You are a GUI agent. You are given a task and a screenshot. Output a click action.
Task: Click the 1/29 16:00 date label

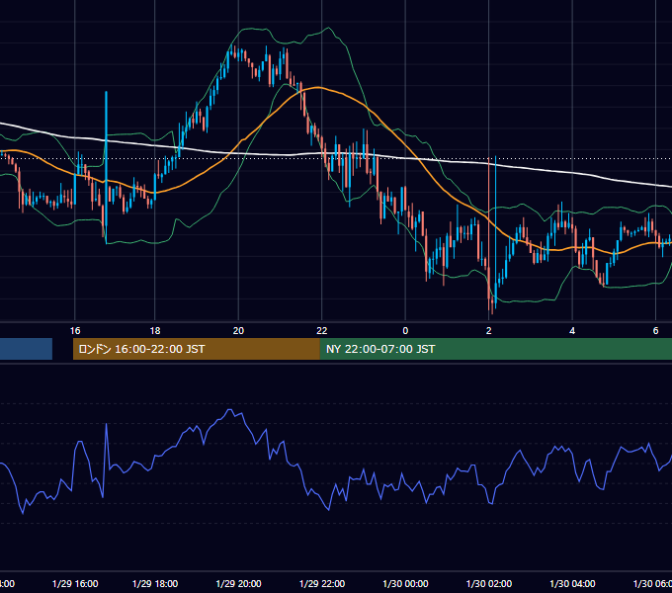[75, 583]
